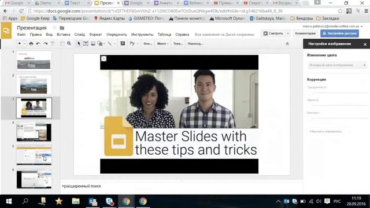Select slide 2 thumbnail
This screenshot has height=208, width=370.
click(34, 84)
